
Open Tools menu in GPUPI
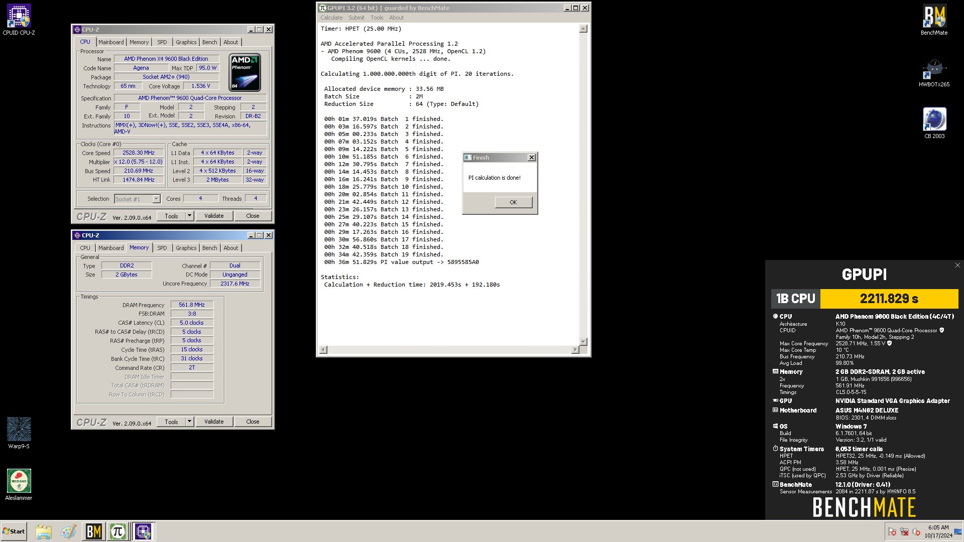pyautogui.click(x=377, y=18)
